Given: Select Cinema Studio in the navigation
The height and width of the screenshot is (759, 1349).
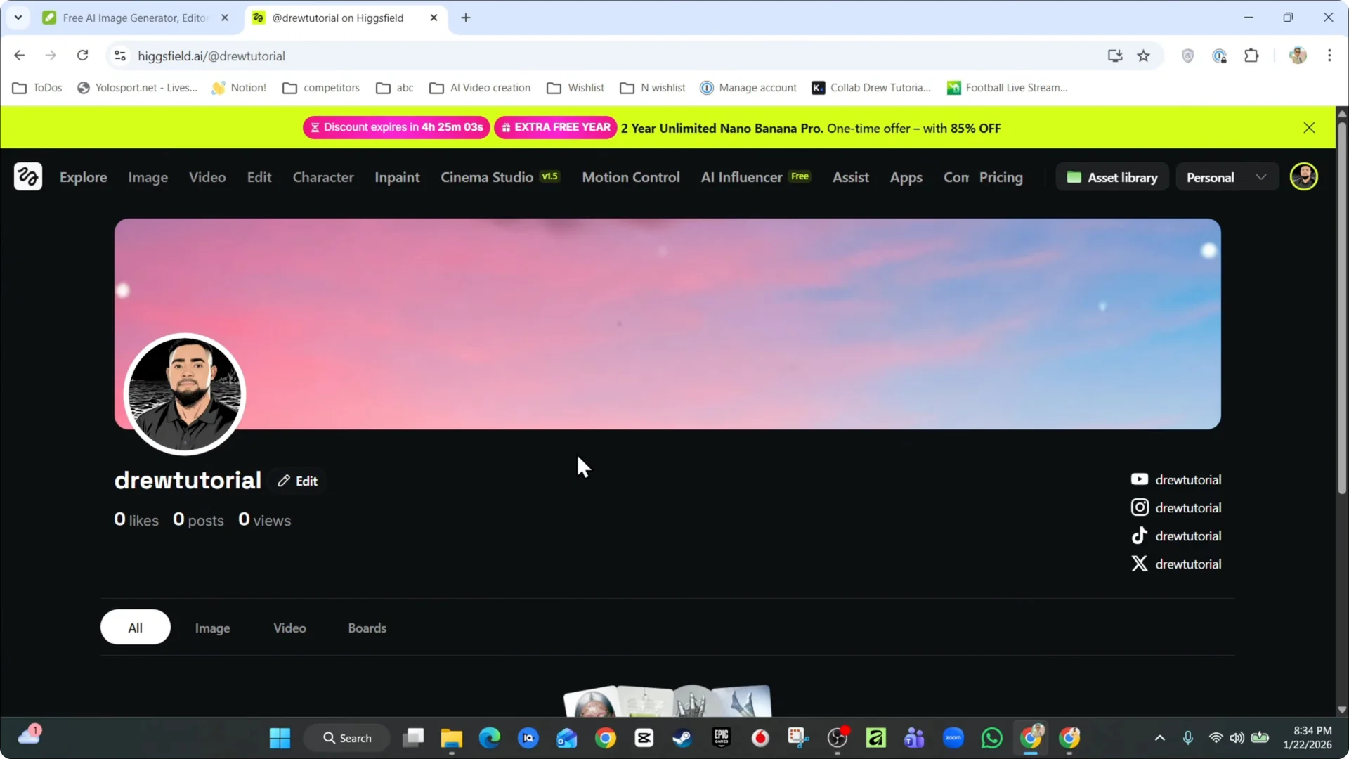Looking at the screenshot, I should (486, 177).
